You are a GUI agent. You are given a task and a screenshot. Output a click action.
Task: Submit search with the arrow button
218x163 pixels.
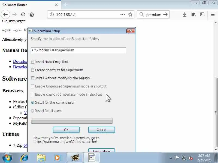(165, 14)
